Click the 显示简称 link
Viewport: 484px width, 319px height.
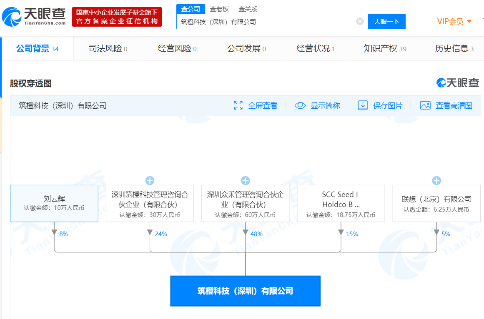coord(325,106)
